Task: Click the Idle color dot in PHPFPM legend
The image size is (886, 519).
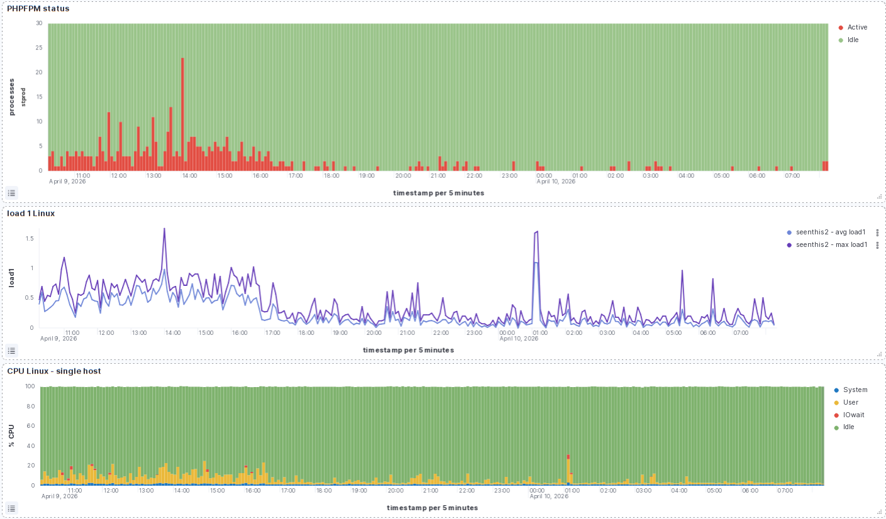Action: 841,40
